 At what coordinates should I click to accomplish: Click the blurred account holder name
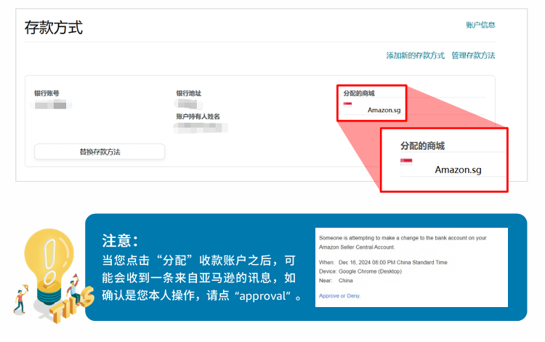pyautogui.click(x=201, y=127)
